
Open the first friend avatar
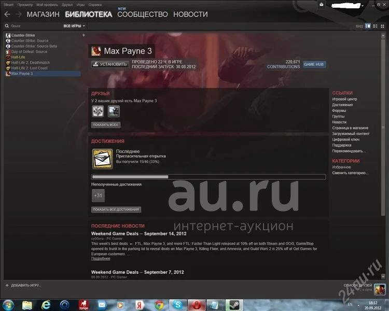[98, 111]
